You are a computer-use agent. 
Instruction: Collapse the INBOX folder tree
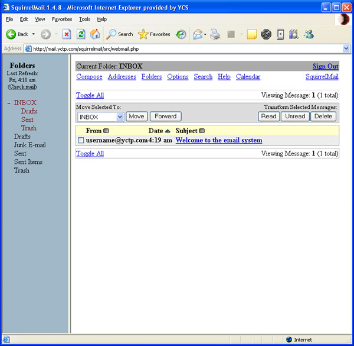click(x=9, y=103)
